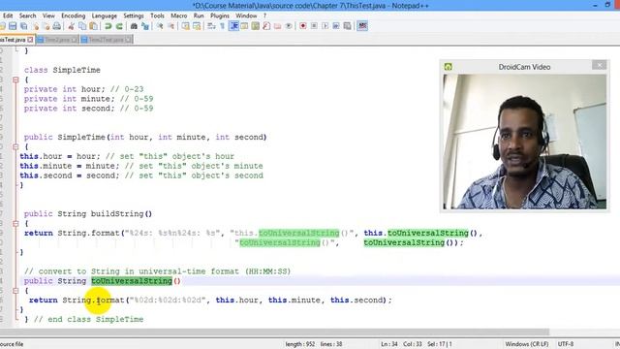The height and width of the screenshot is (349, 620).
Task: Click the Synchronize Vertical Scrolling icon
Action: pyautogui.click(x=185, y=26)
